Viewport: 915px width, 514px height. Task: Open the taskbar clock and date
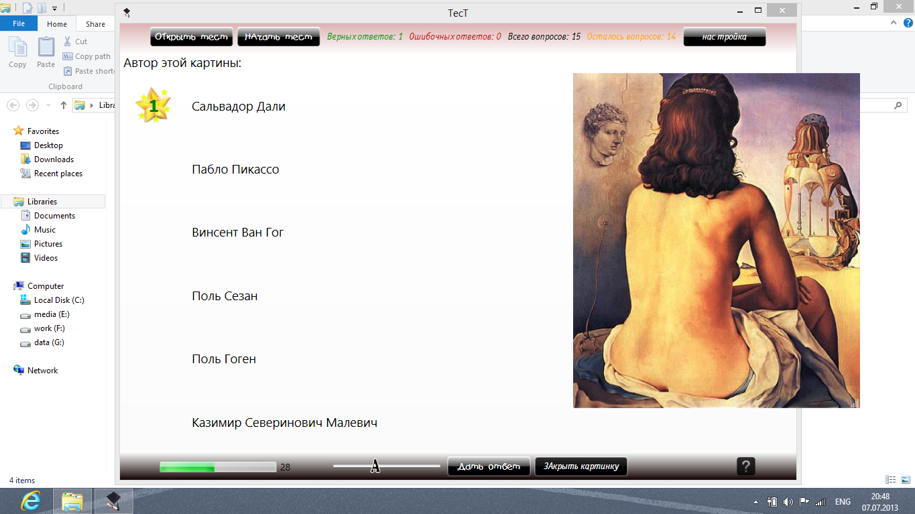tap(880, 501)
